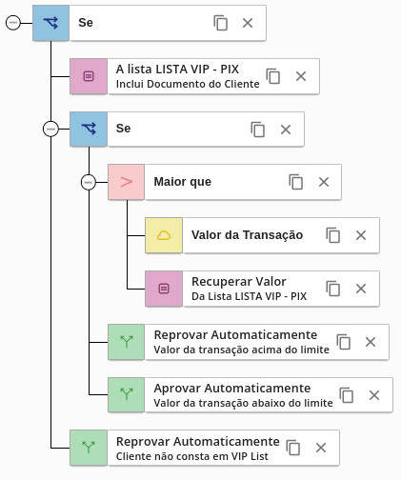The width and height of the screenshot is (401, 480).
Task: Click green fork icon of last Reprovar node
Action: pyautogui.click(x=89, y=448)
